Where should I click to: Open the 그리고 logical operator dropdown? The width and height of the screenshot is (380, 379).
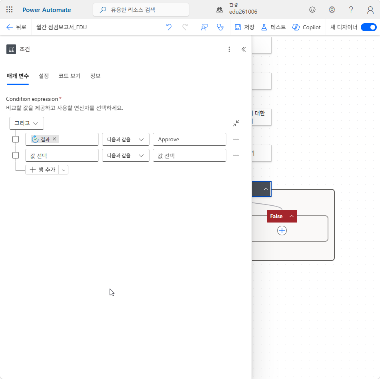coord(27,123)
